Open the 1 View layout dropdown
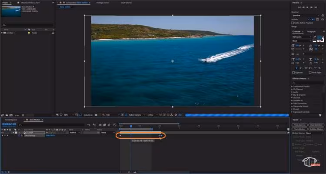 pyautogui.click(x=153, y=115)
